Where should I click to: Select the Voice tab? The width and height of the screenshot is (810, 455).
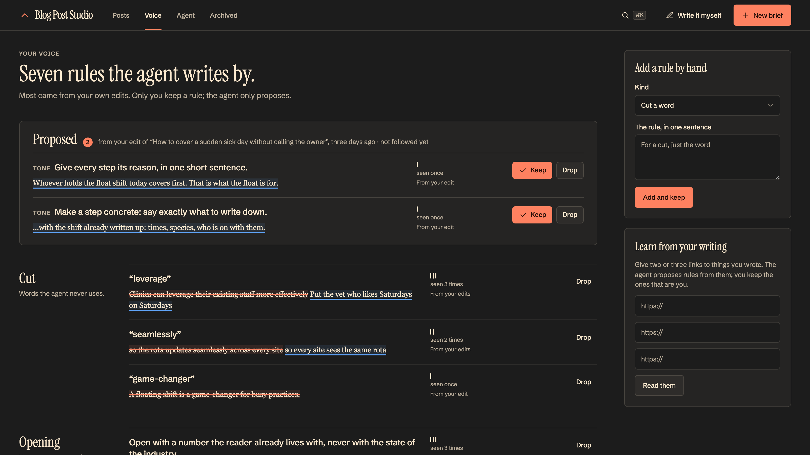click(x=153, y=15)
